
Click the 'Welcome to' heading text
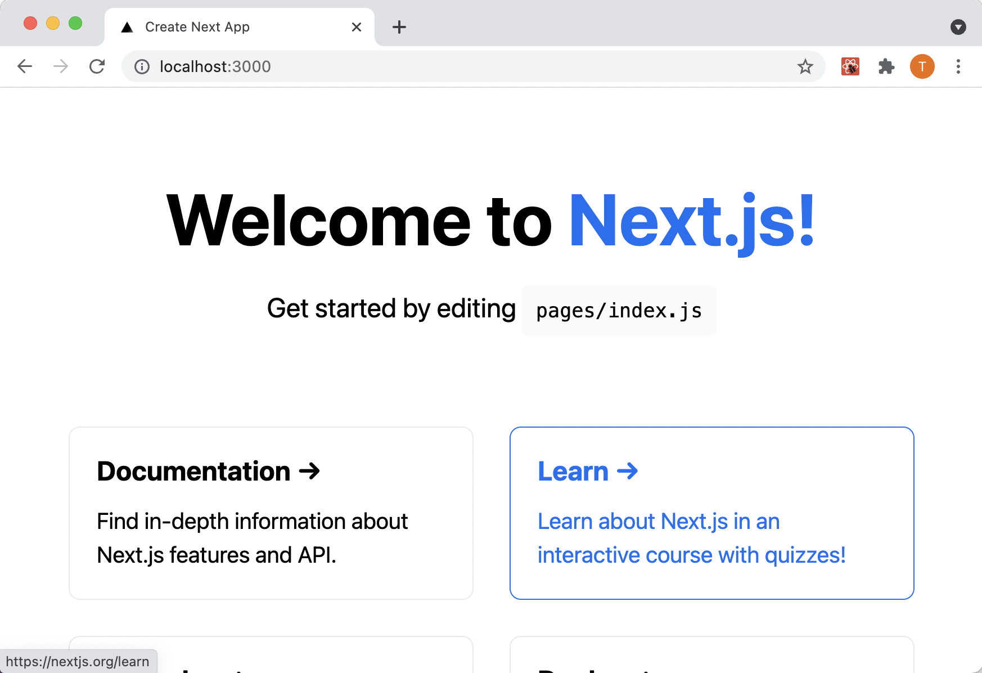coord(359,221)
